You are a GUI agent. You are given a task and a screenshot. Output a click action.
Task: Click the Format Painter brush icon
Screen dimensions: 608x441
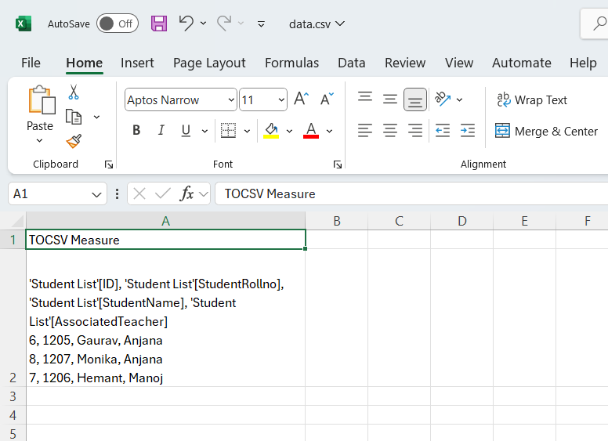coord(74,141)
